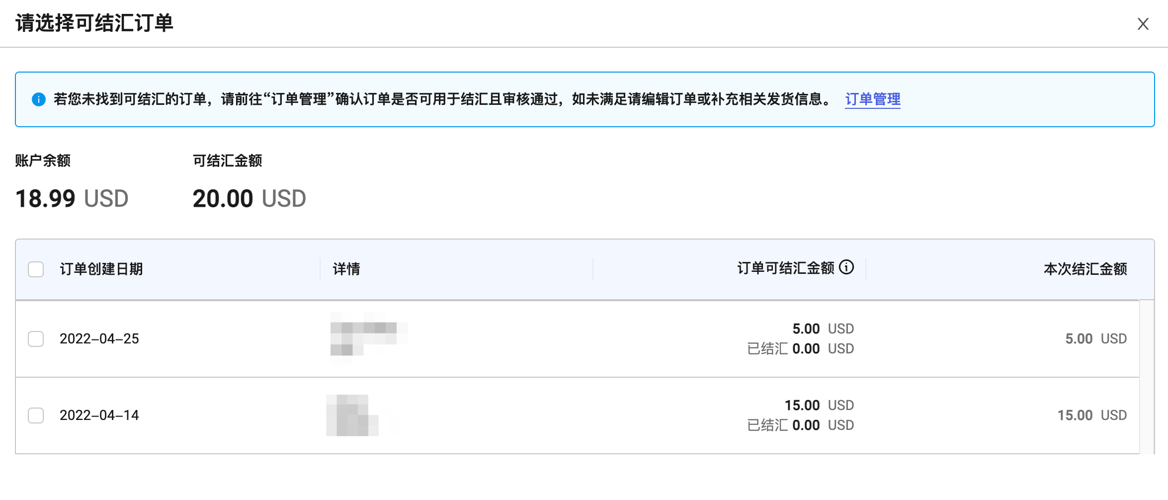Select the 2022-04-25 order date text

tap(99, 339)
